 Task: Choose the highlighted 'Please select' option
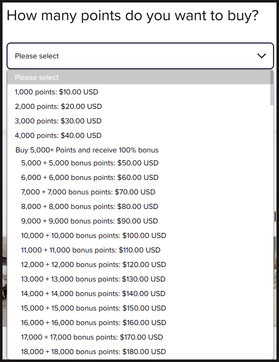click(x=37, y=77)
